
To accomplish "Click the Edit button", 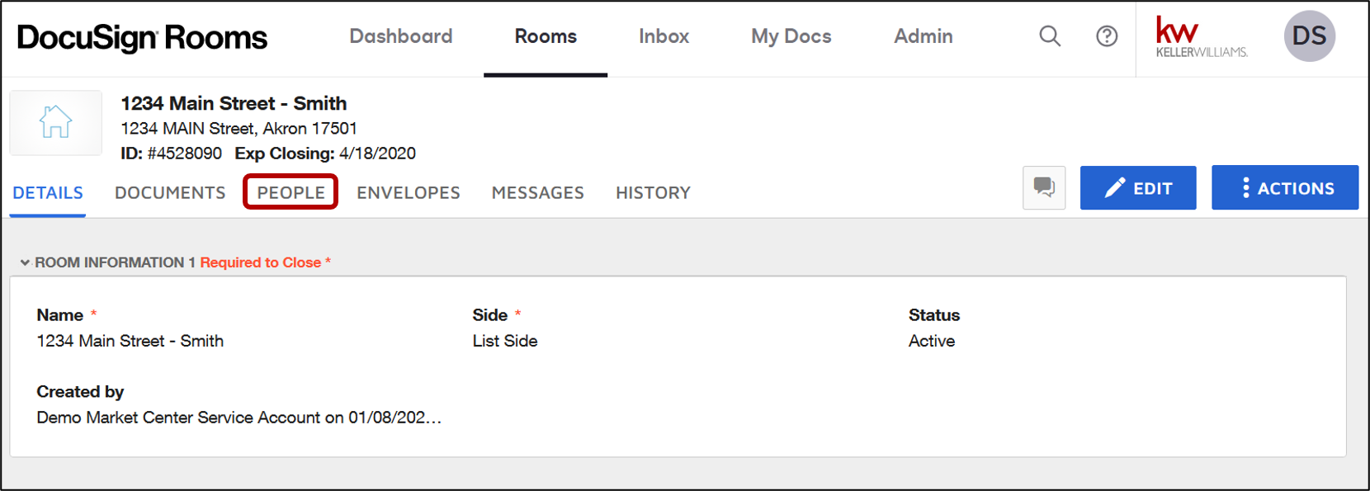I will 1138,187.
